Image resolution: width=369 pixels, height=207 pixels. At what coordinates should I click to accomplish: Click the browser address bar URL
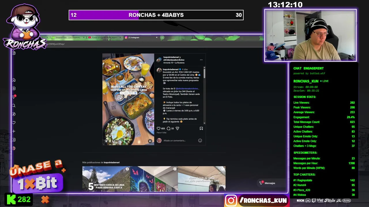tap(56, 44)
